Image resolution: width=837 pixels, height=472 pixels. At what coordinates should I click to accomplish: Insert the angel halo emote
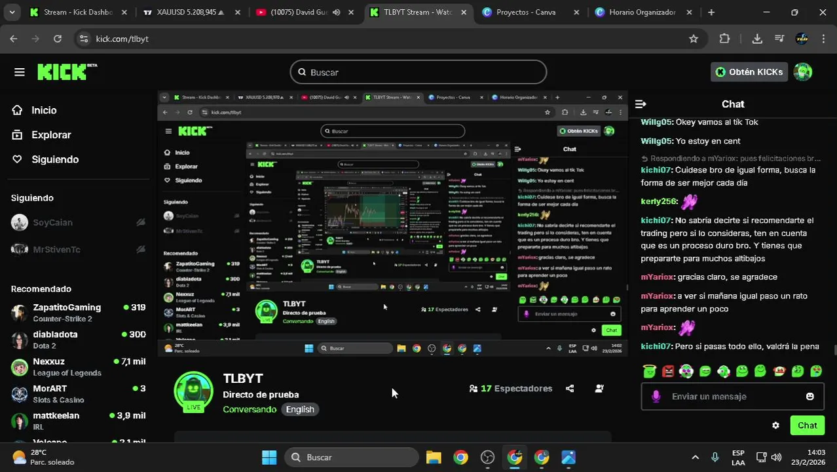tap(649, 371)
